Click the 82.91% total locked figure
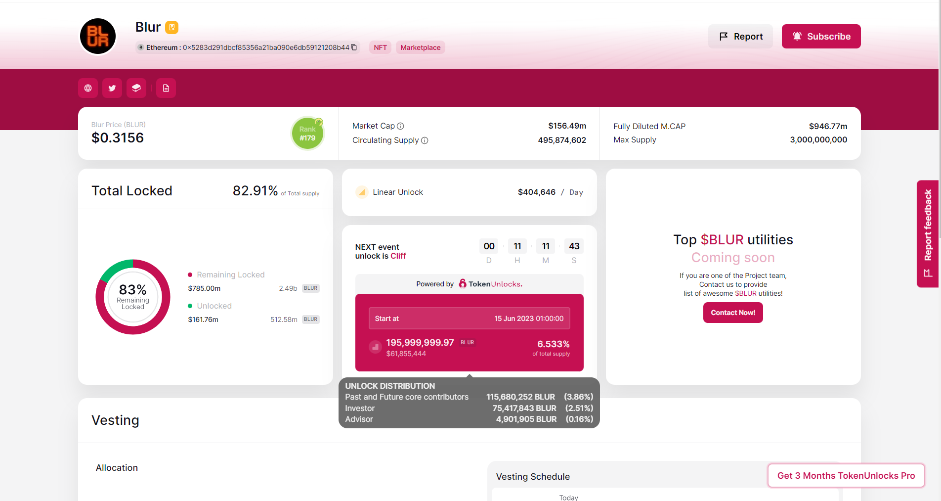The height and width of the screenshot is (501, 941). pos(255,191)
